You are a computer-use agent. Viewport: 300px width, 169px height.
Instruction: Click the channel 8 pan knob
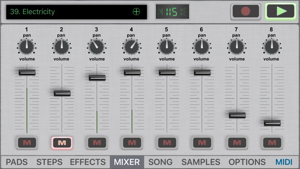pos(272,46)
